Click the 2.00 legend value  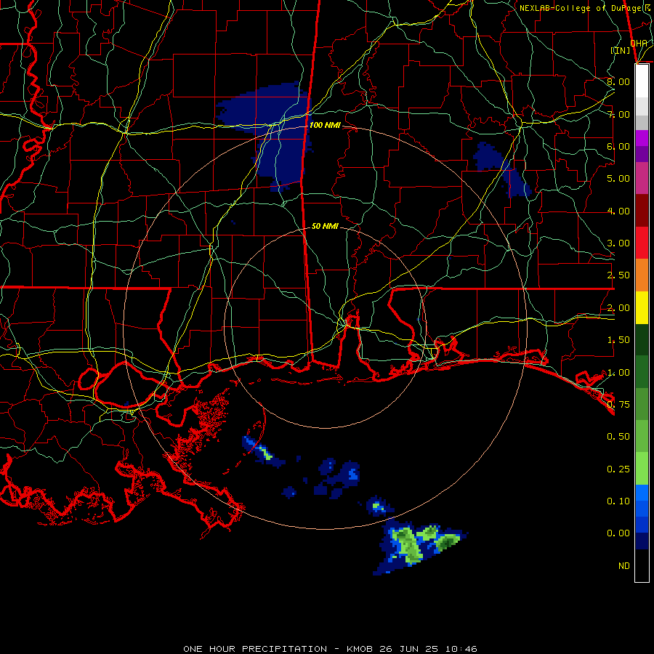618,308
